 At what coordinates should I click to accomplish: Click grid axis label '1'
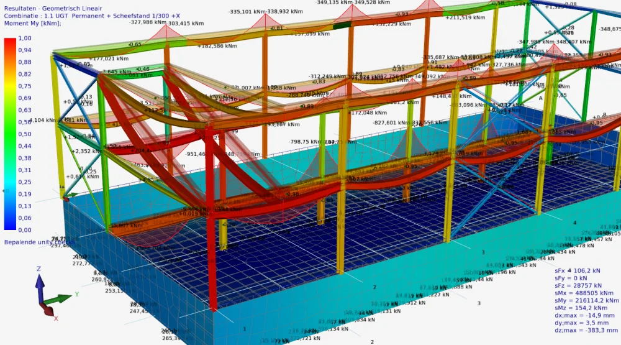244,329
